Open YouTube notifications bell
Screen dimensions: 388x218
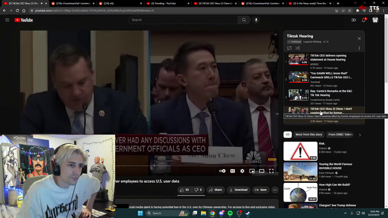tap(364, 20)
